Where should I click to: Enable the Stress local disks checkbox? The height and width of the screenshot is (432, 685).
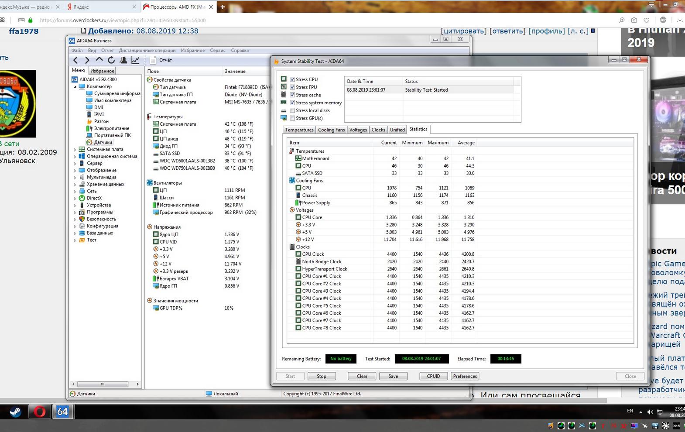point(292,110)
